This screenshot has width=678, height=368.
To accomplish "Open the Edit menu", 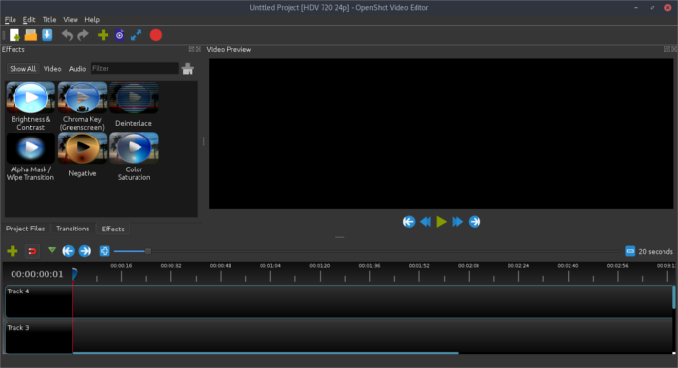I will coord(29,20).
